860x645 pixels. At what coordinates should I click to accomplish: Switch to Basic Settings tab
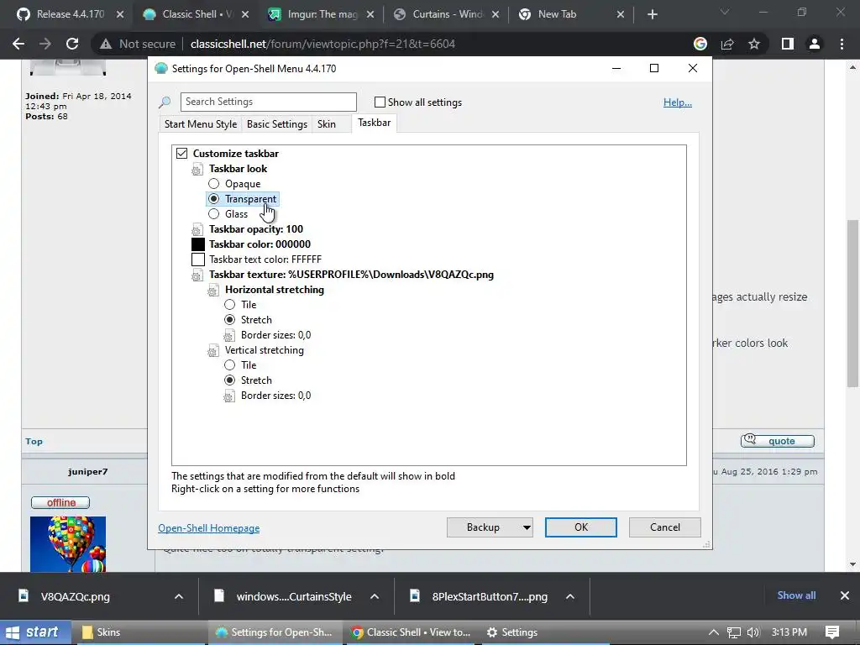pyautogui.click(x=277, y=124)
